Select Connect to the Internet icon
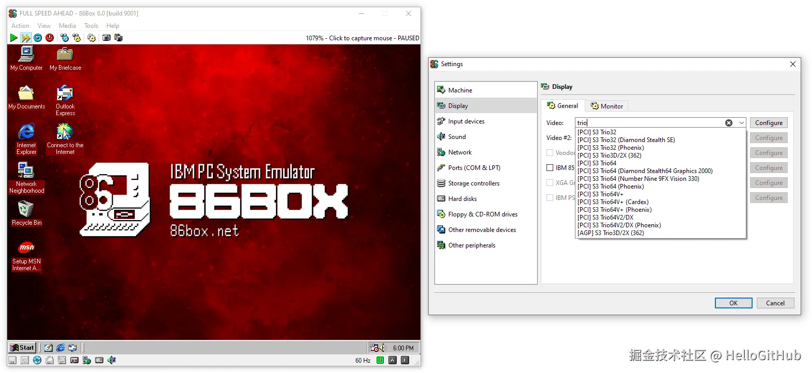The width and height of the screenshot is (812, 373). (65, 139)
